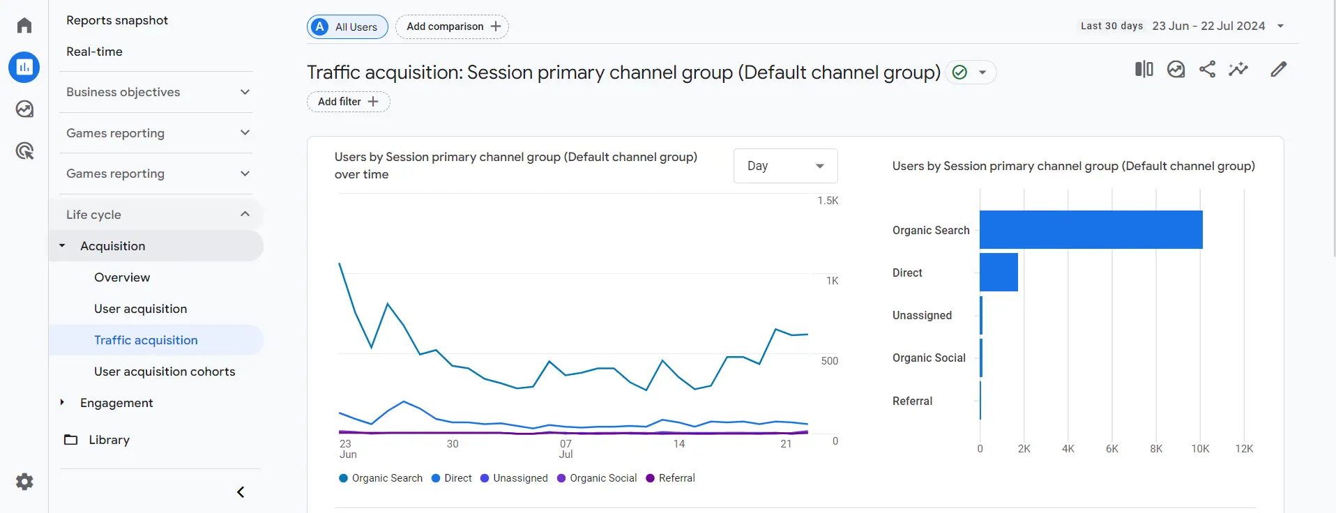Open the Advertising icon in left rail
This screenshot has width=1336, height=513.
click(24, 151)
